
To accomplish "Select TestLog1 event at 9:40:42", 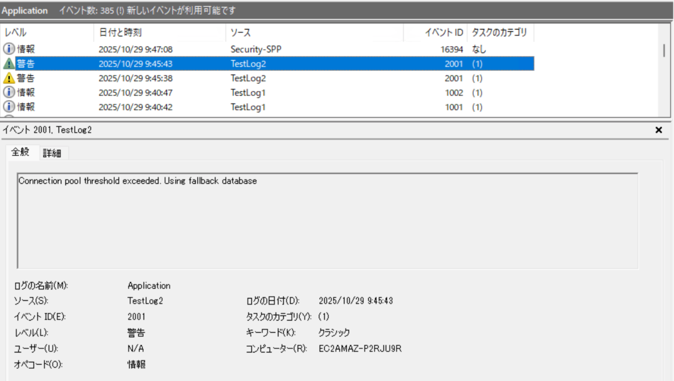I will tap(248, 107).
